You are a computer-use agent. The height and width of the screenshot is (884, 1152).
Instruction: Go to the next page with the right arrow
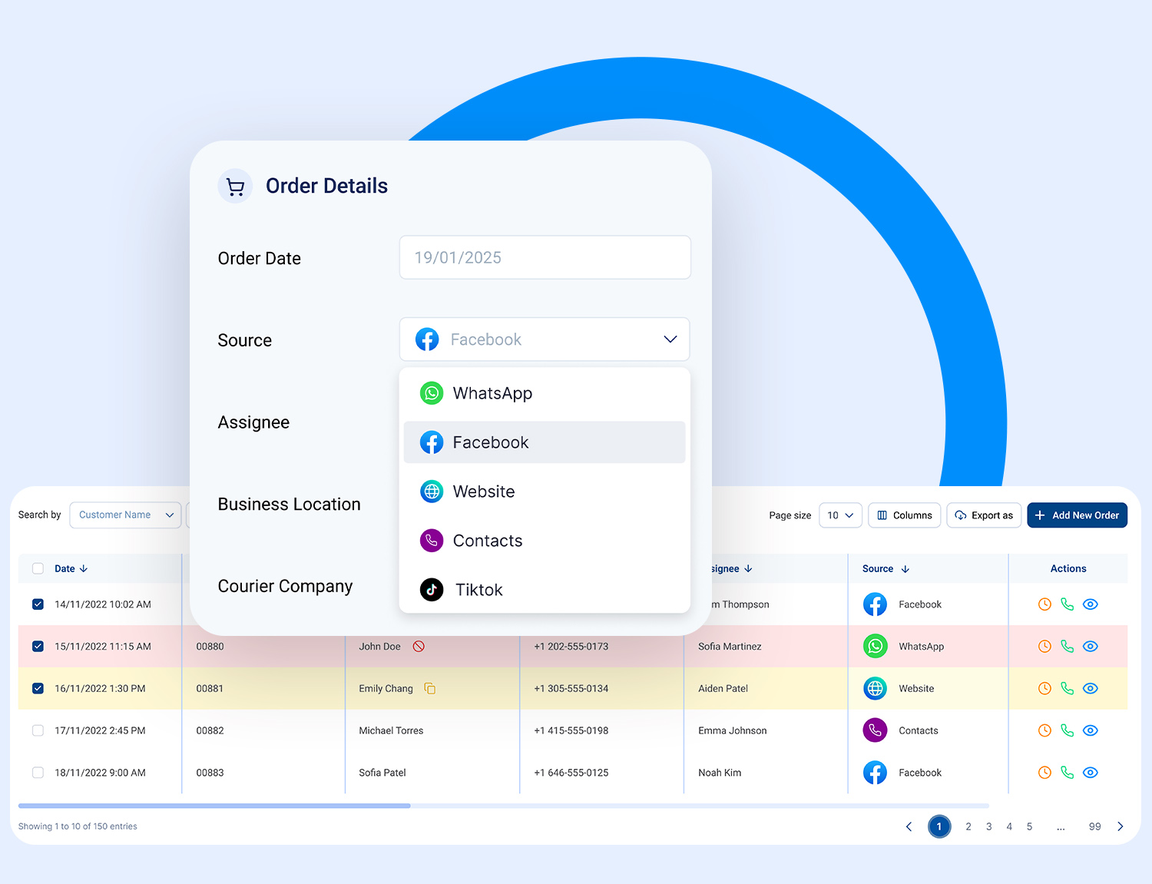point(1121,827)
